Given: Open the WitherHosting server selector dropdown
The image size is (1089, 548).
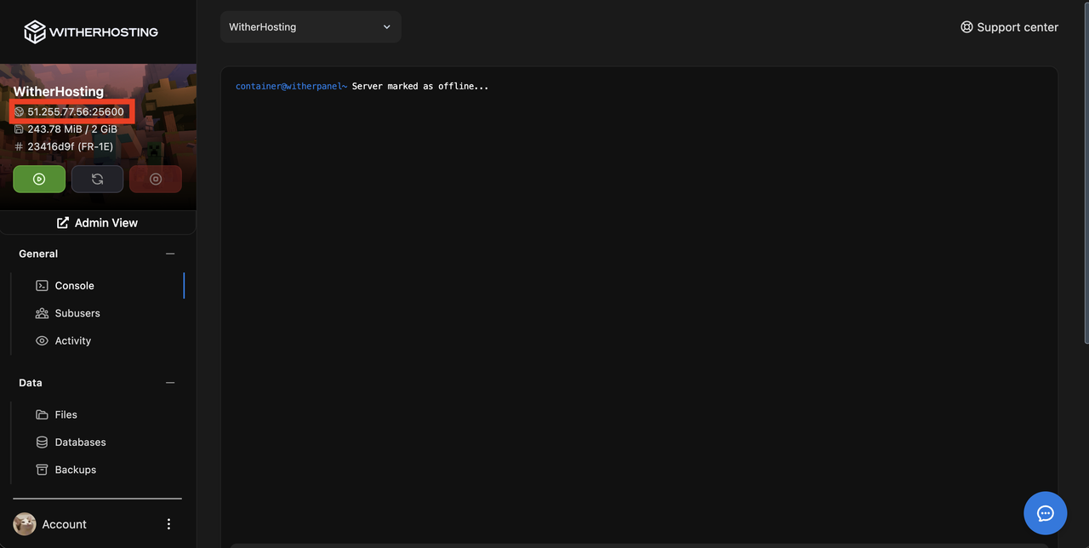Looking at the screenshot, I should point(311,27).
